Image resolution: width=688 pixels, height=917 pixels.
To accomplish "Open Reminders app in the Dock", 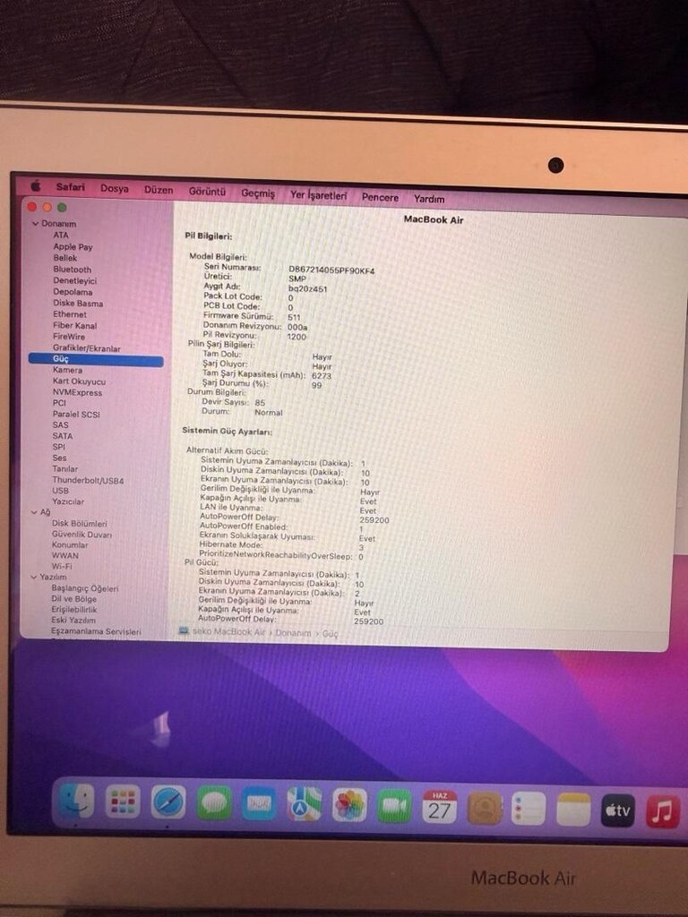I will pos(529,809).
